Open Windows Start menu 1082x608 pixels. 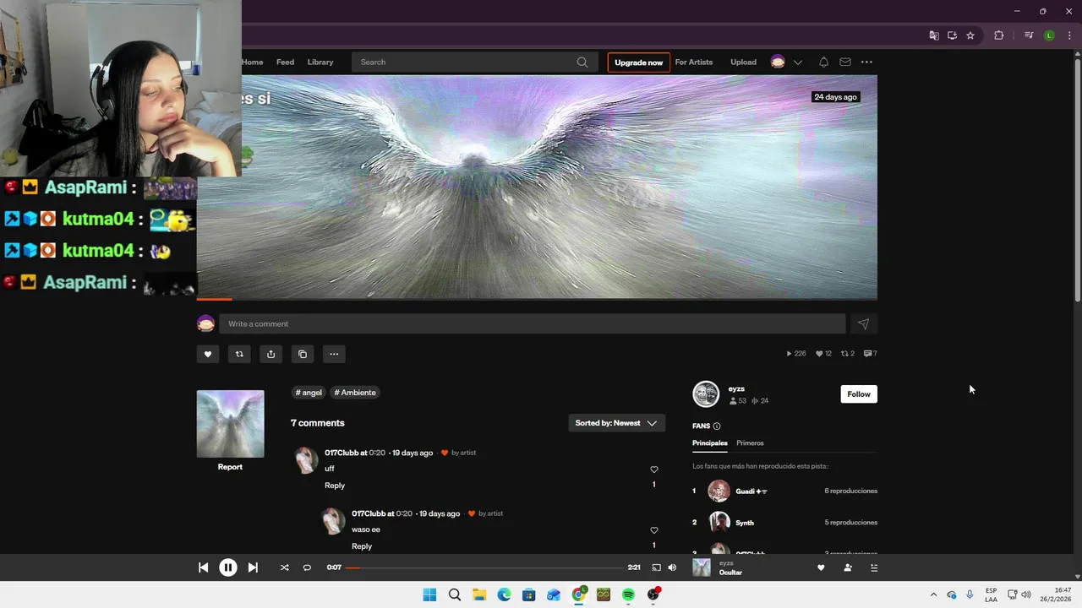tap(429, 595)
